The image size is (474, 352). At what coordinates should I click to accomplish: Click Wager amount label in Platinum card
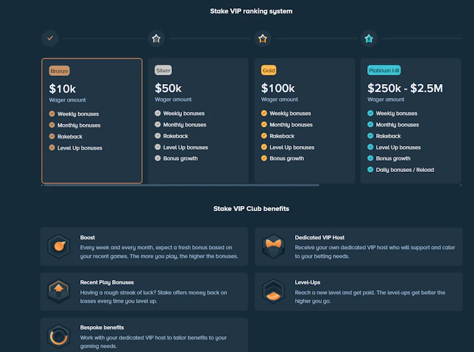[386, 99]
